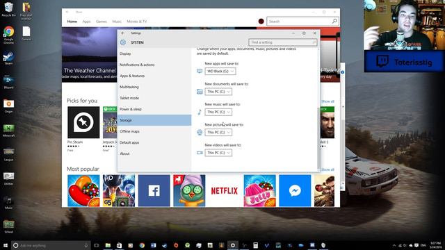445x250 pixels.
Task: Open New apps save location dropdown
Action: coord(220,71)
